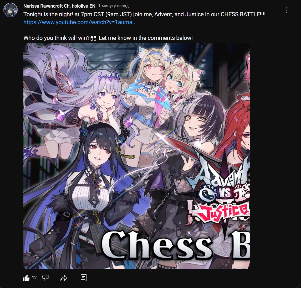The height and width of the screenshot is (288, 301).
Task: Open the three-dot post options menu
Action: pyautogui.click(x=287, y=10)
